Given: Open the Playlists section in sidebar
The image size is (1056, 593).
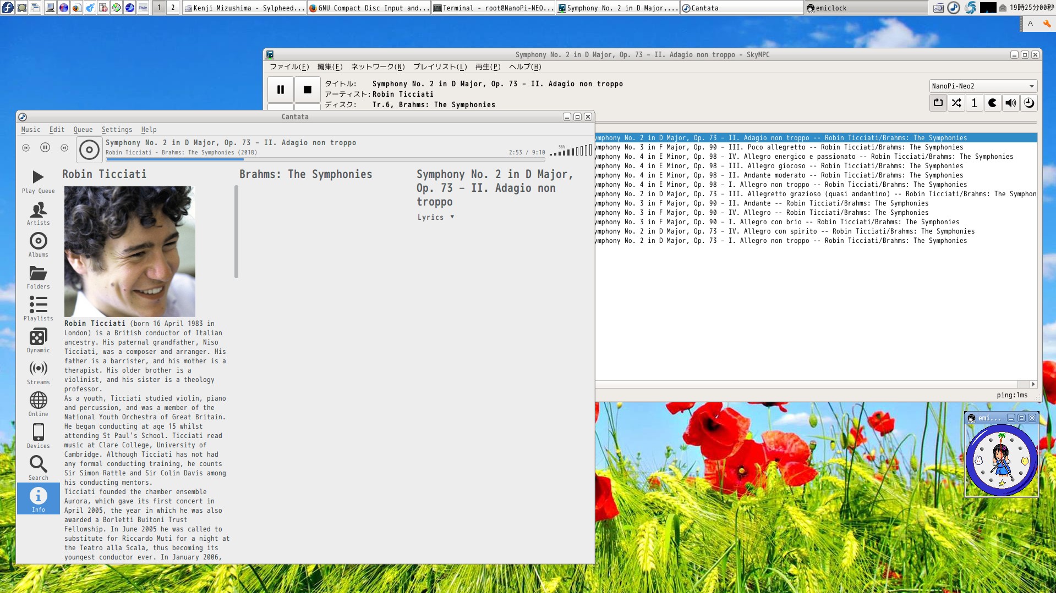Looking at the screenshot, I should point(38,309).
